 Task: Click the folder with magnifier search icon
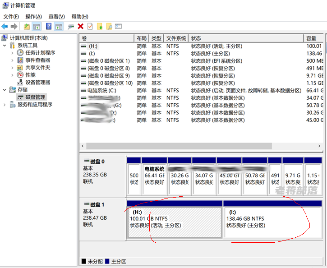[109, 27]
